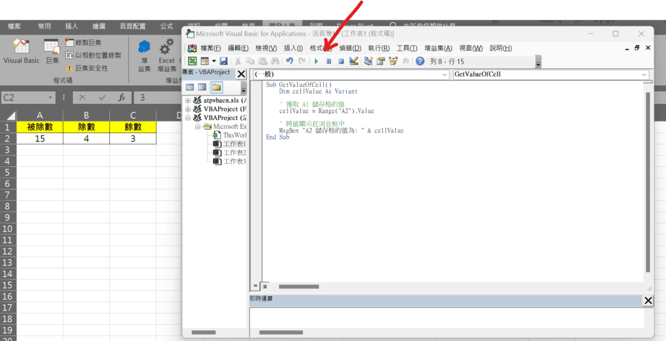Expand the atpvbaen.xls project node
The width and height of the screenshot is (666, 341).
coord(189,101)
